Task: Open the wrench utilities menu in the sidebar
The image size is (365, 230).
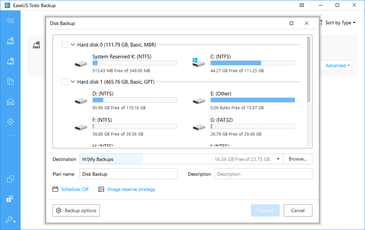Action: (10, 219)
